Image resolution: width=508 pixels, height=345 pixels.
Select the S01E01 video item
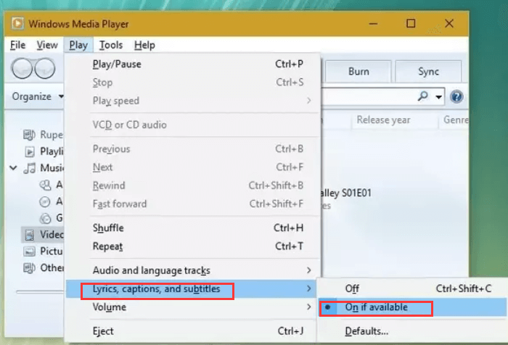345,194
